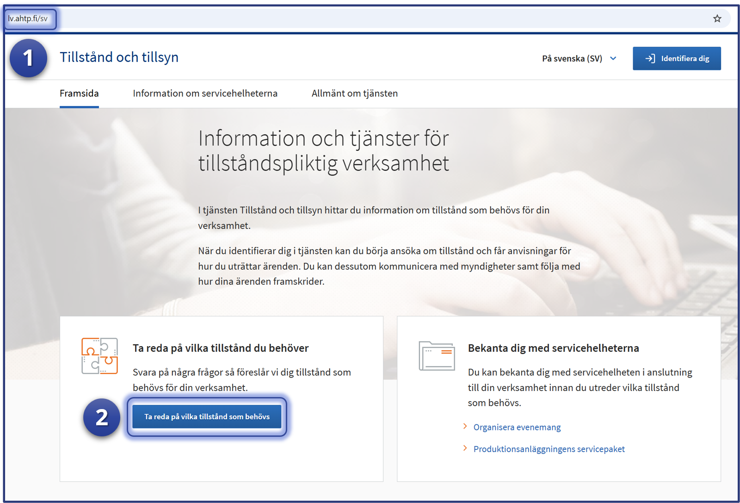
Task: Follow the Produktionsanläggningens servicepaket link
Action: (x=549, y=449)
